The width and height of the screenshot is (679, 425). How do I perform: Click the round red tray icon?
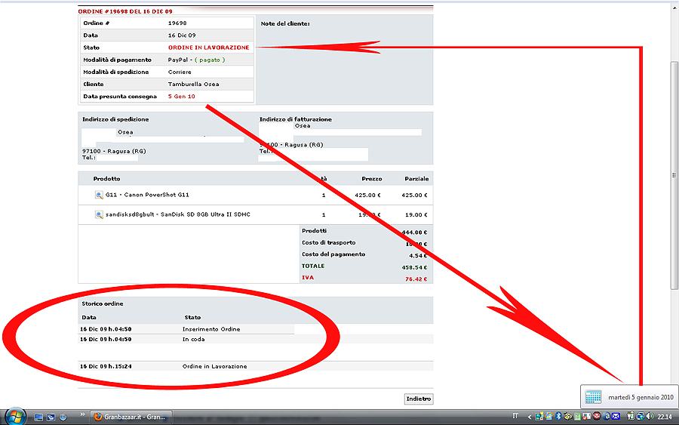point(596,416)
